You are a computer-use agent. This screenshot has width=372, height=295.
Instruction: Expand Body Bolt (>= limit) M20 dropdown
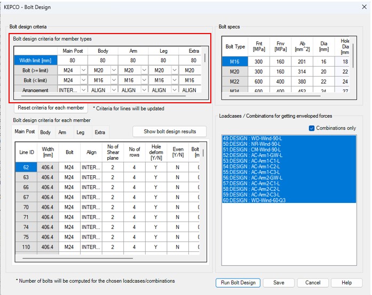113,70
